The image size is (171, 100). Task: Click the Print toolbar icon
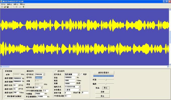tap(20, 7)
